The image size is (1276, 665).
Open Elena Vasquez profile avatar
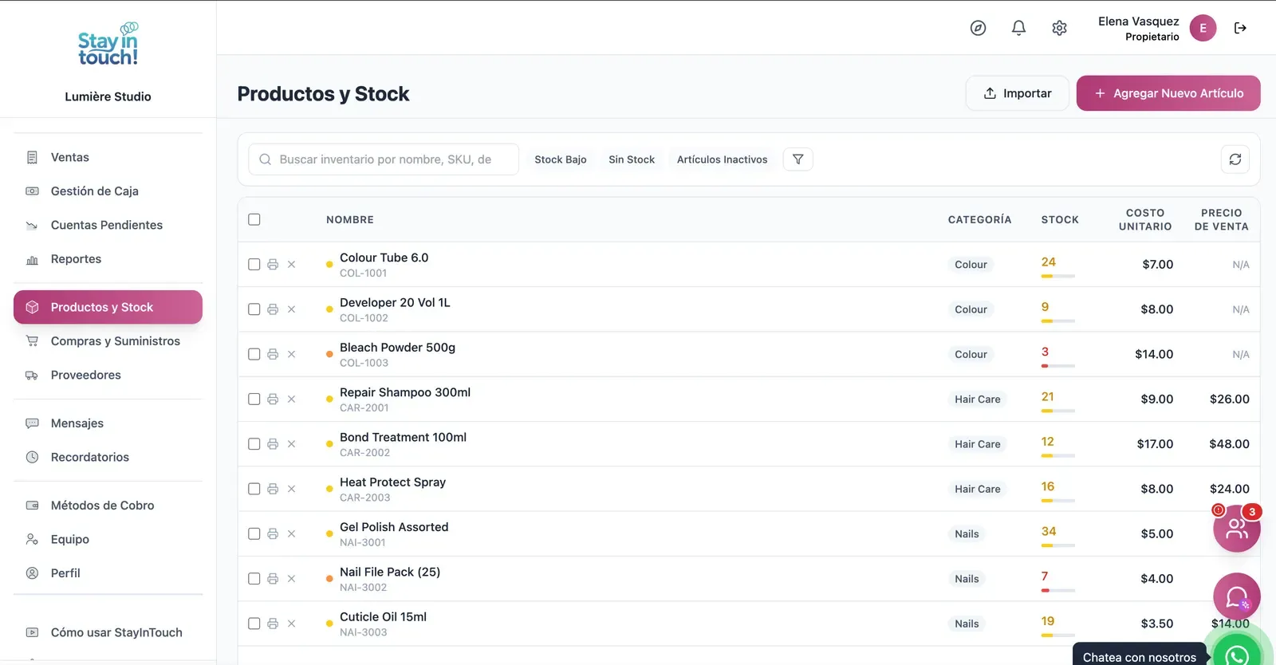(x=1203, y=28)
